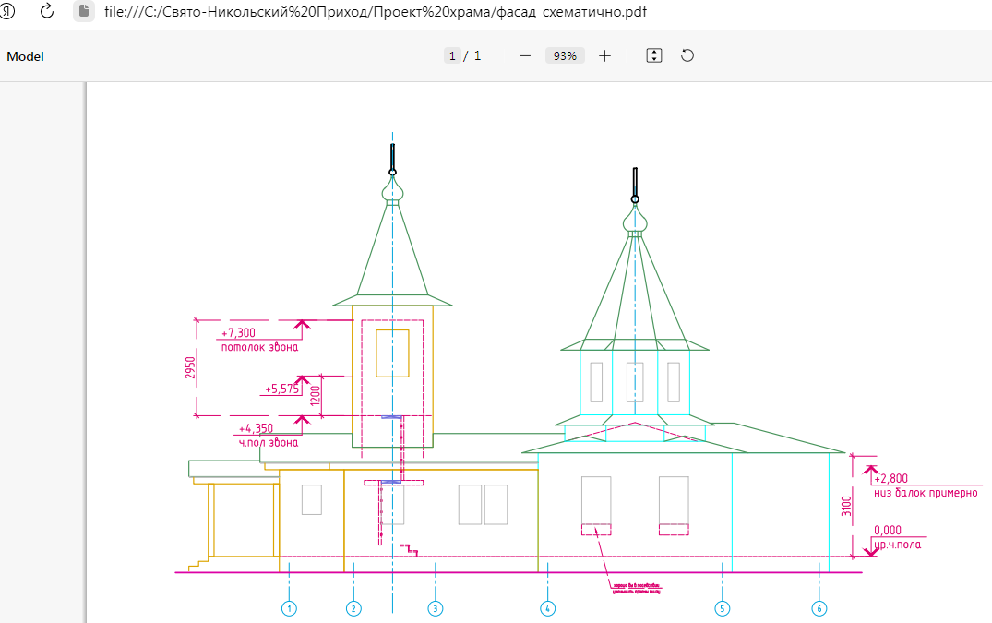Click the Yandex browser logo icon
992x623 pixels.
(7, 11)
